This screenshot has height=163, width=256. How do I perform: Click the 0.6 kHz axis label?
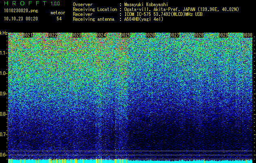tap(4, 155)
